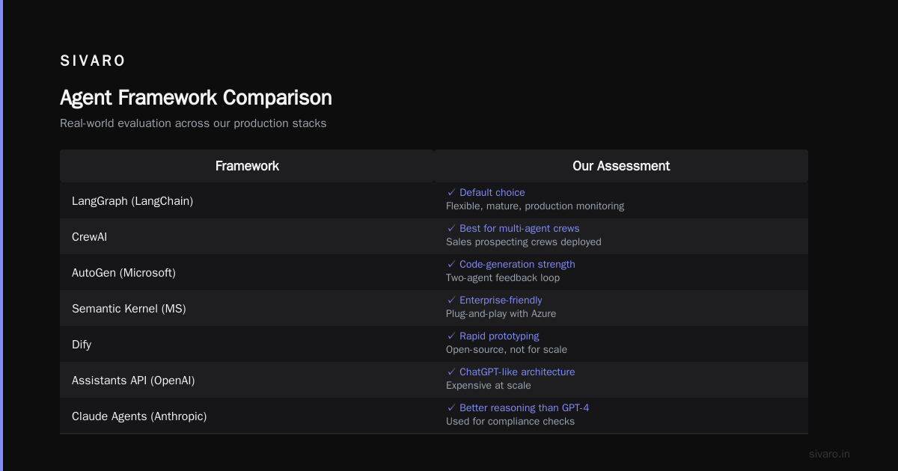The height and width of the screenshot is (471, 898).
Task: Select the CrewAI framework cell
Action: click(247, 236)
